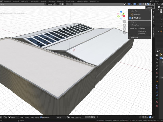Screen dimensions: 163x122
Task: Switch to Geometry Nodes workspace tab
Action: [x=82, y=1]
